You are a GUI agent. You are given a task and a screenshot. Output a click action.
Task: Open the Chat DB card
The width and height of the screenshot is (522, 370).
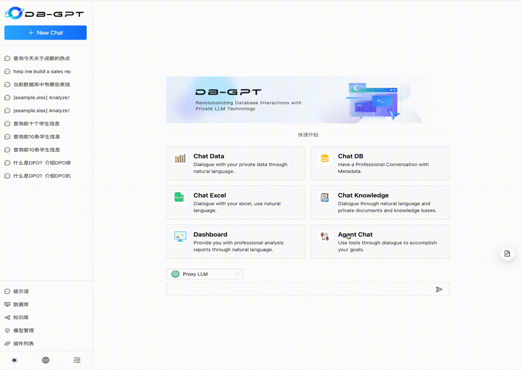[380, 163]
